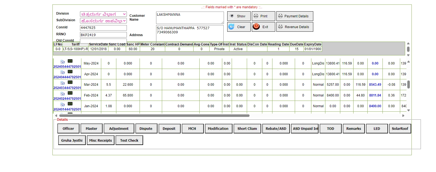Image resolution: width=436 pixels, height=172 pixels.
Task: Open the MCH details tab
Action: 192,128
